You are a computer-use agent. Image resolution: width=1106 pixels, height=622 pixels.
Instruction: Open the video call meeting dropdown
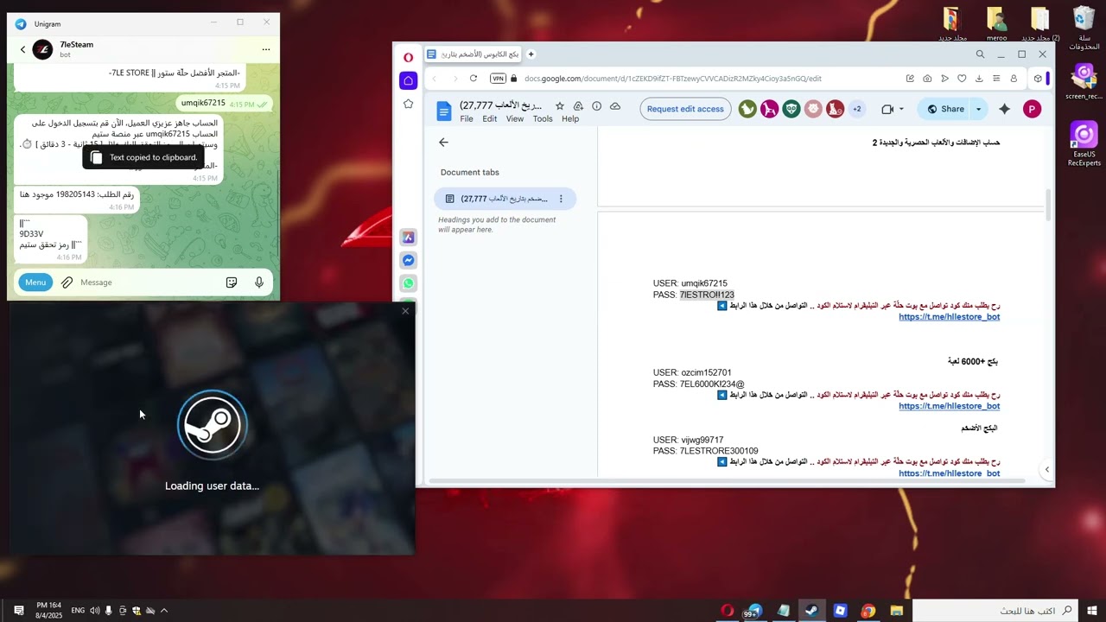tap(901, 109)
